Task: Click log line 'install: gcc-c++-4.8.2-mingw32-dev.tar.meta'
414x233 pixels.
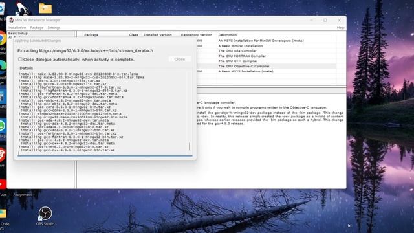Action: point(63,140)
